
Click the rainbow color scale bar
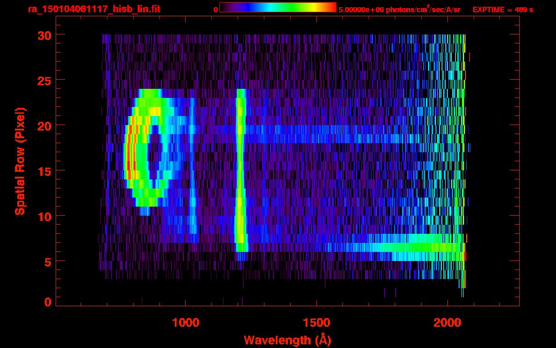(x=278, y=7)
